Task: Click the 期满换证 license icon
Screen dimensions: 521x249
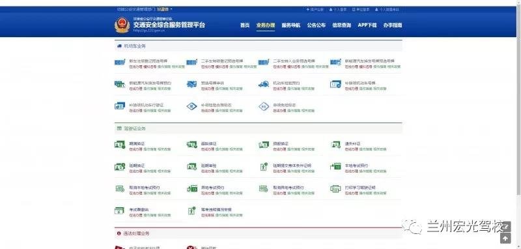Action: 120,145
